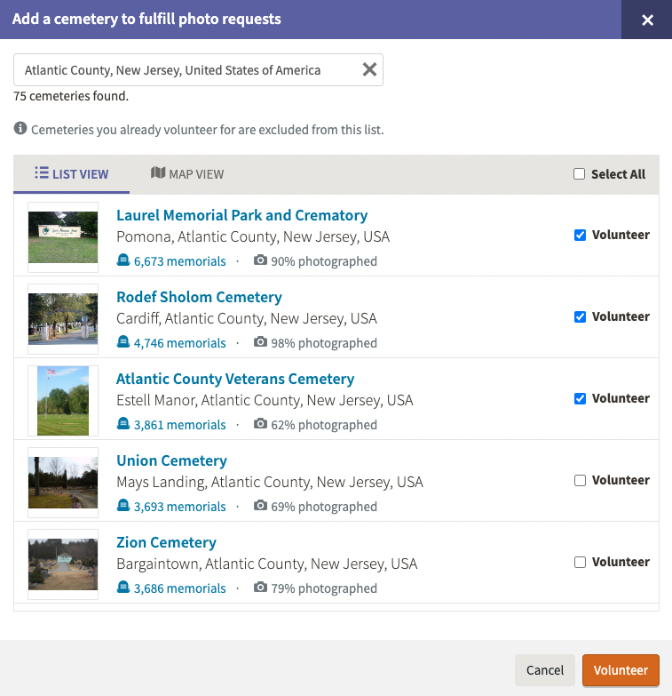Click the orange Volunteer button

point(621,670)
